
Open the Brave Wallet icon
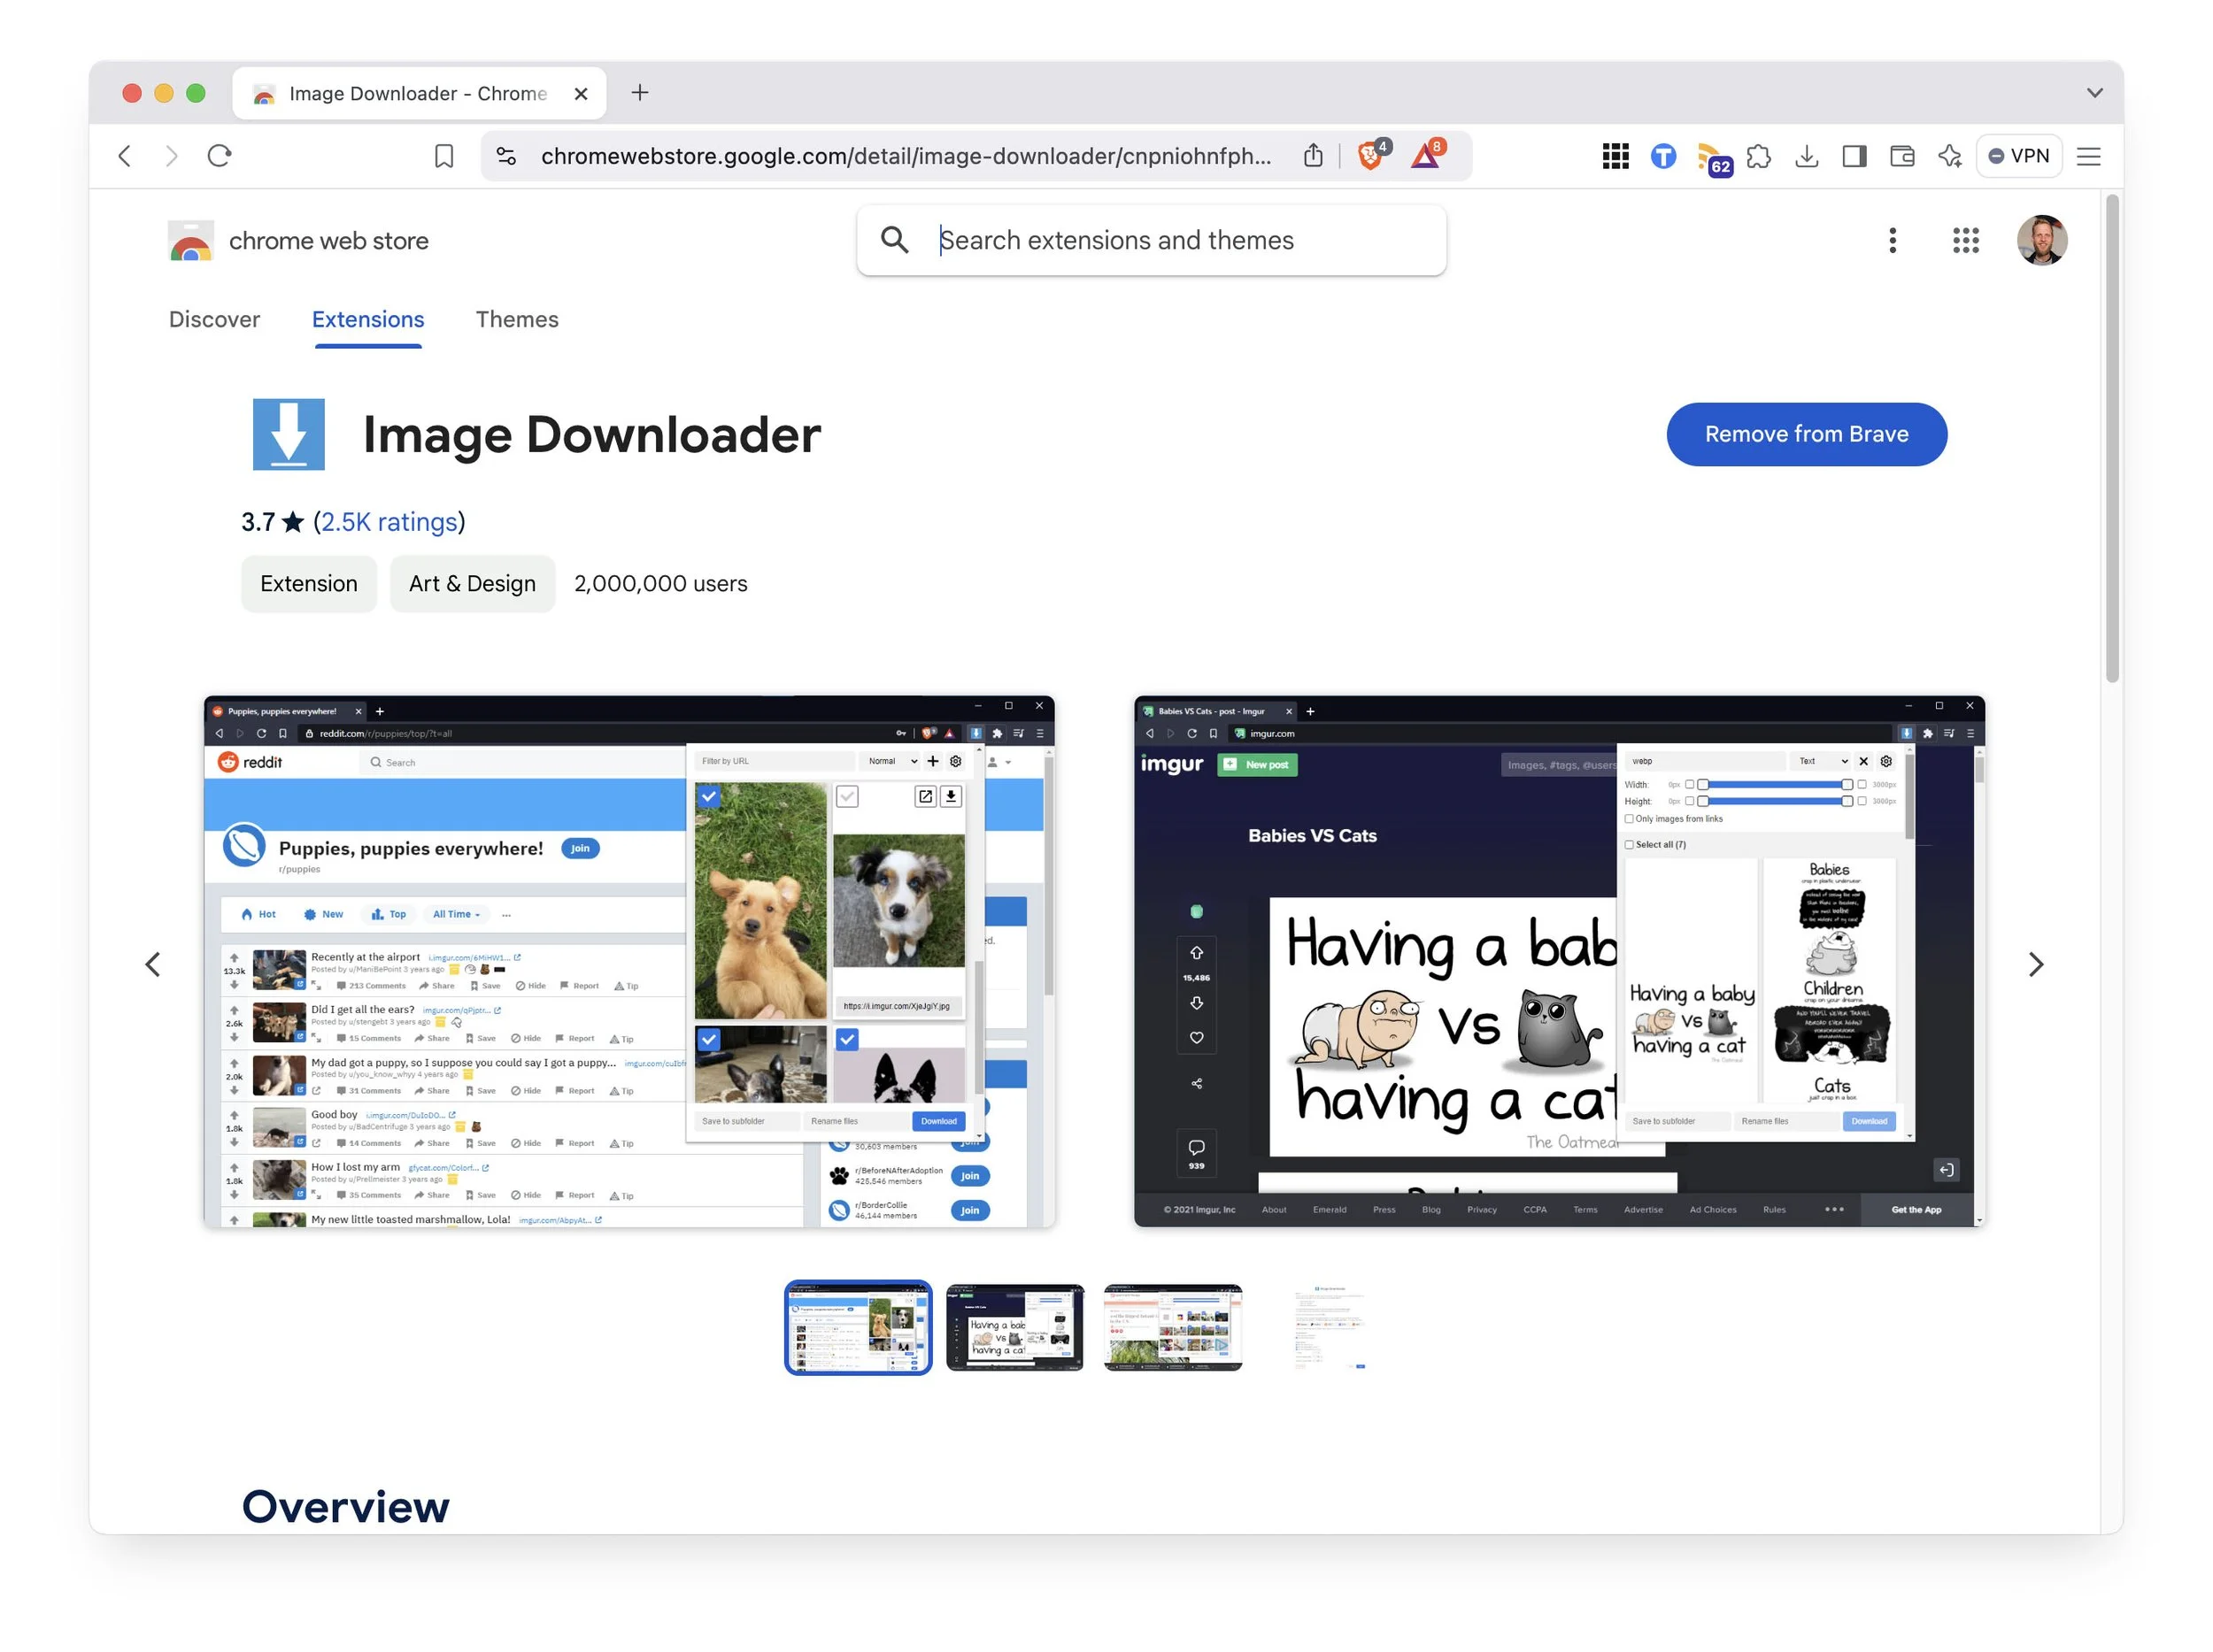click(x=1902, y=156)
